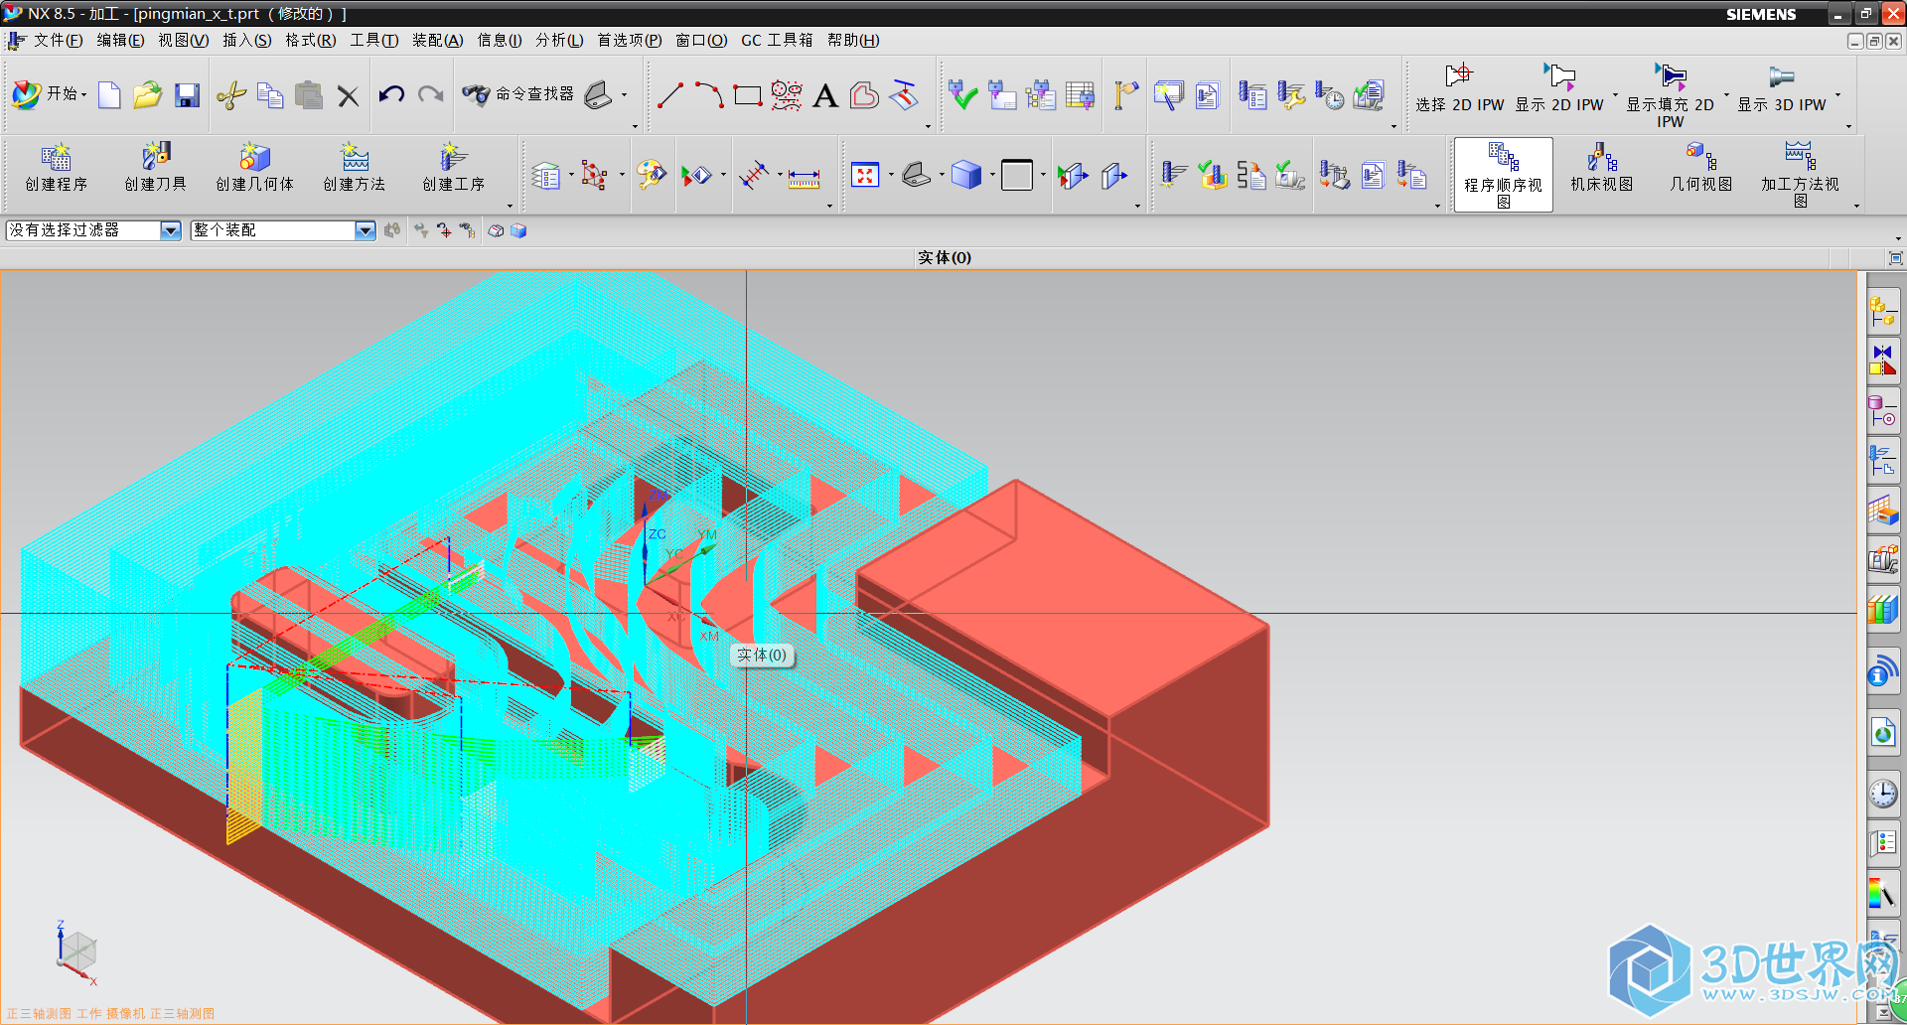Open the 帮助(H) menu
The height and width of the screenshot is (1025, 1907).
coord(853,40)
